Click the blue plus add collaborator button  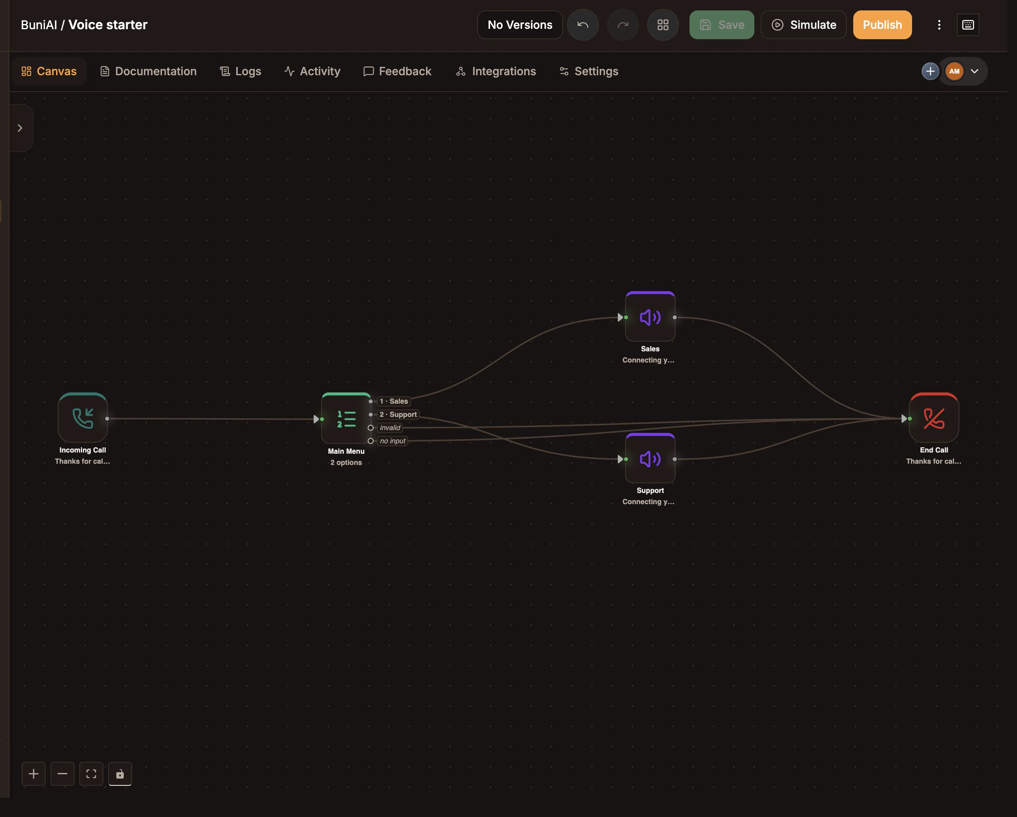(x=930, y=71)
